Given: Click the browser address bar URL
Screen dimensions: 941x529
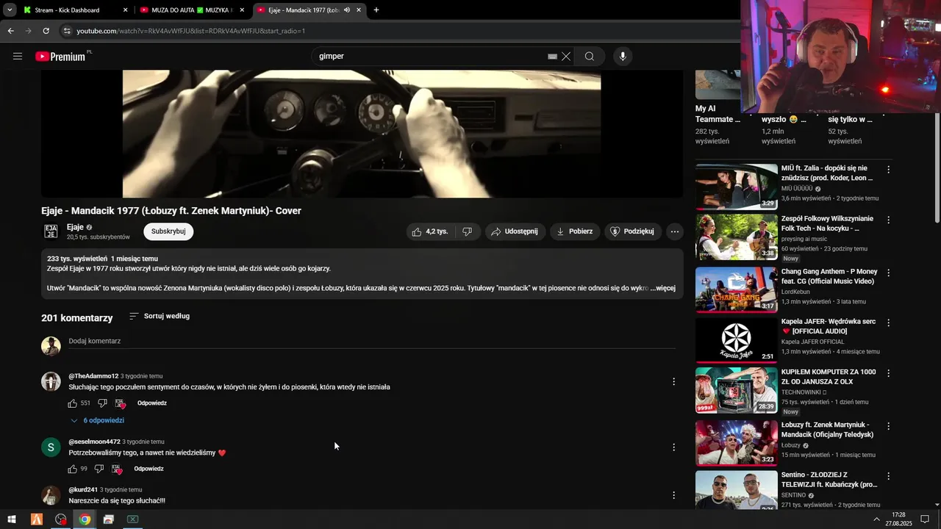Looking at the screenshot, I should 191,31.
